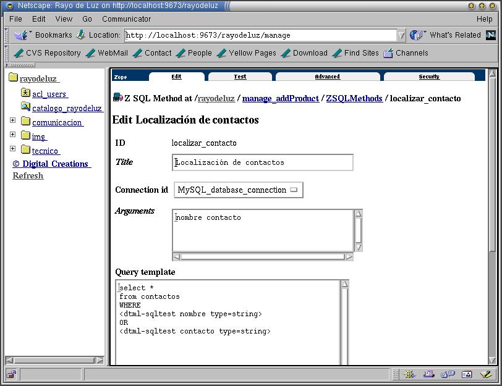Open the File menu

pyautogui.click(x=15, y=19)
